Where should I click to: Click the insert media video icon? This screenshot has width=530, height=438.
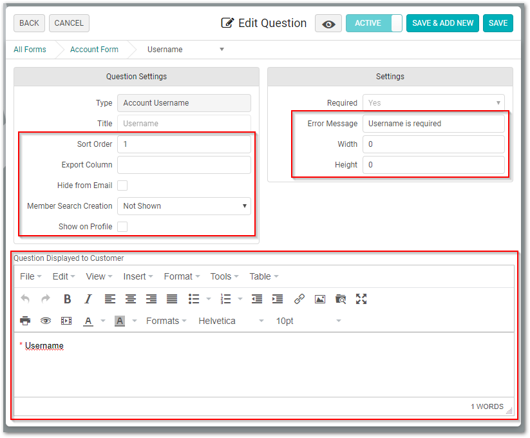[66, 321]
